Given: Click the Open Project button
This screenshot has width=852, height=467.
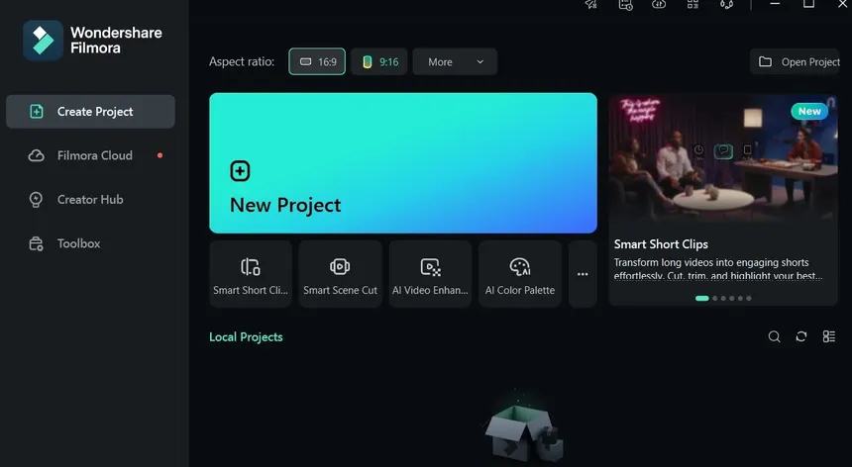Looking at the screenshot, I should 799,61.
